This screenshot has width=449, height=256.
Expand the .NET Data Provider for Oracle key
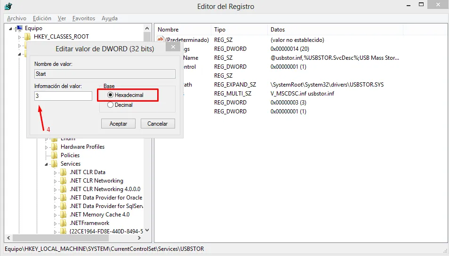pos(55,198)
